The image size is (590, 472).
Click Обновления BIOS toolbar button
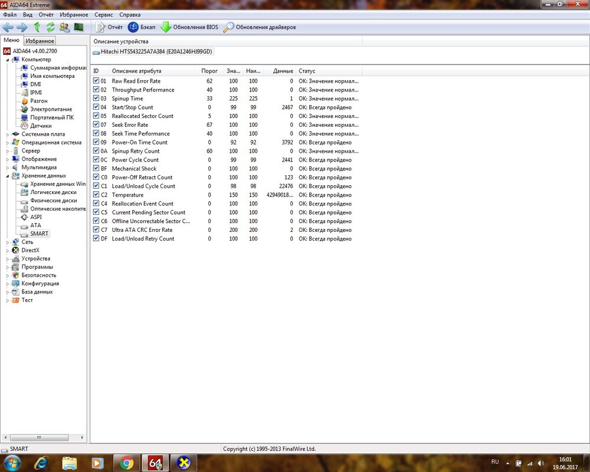[x=189, y=27]
